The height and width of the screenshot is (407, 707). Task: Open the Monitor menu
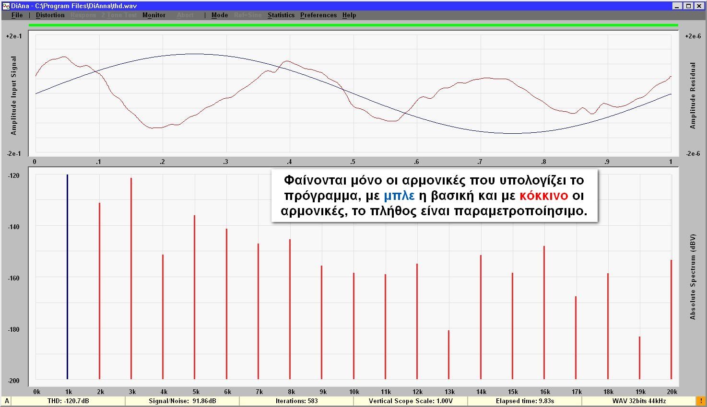click(x=153, y=15)
